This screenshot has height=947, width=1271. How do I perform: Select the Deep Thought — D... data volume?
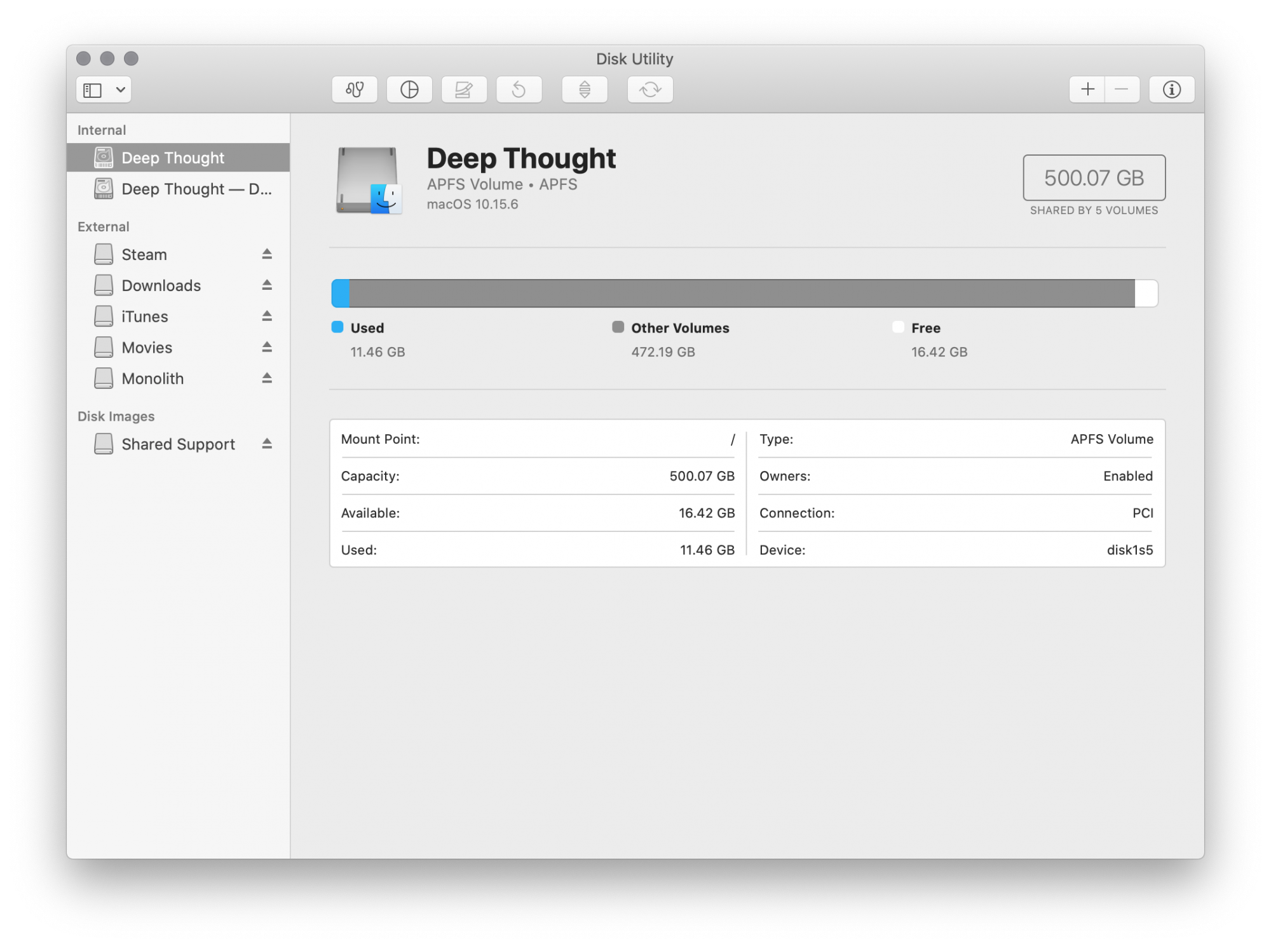coord(178,189)
